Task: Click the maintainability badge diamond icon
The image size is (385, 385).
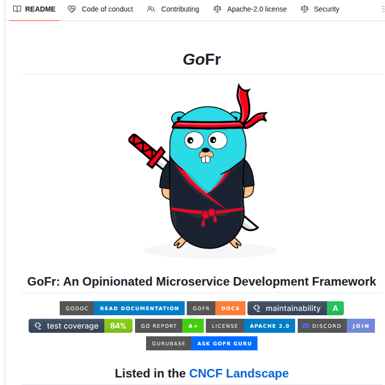Action: pyautogui.click(x=257, y=308)
